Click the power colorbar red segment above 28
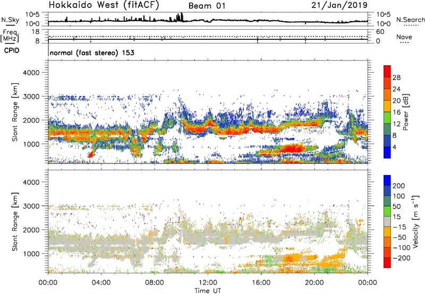425x294 pixels. click(387, 70)
